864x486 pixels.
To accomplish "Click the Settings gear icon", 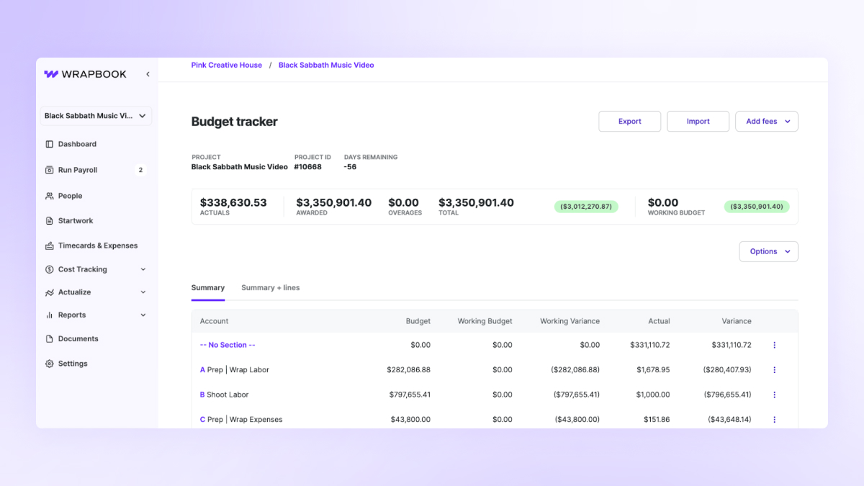I will tap(50, 364).
